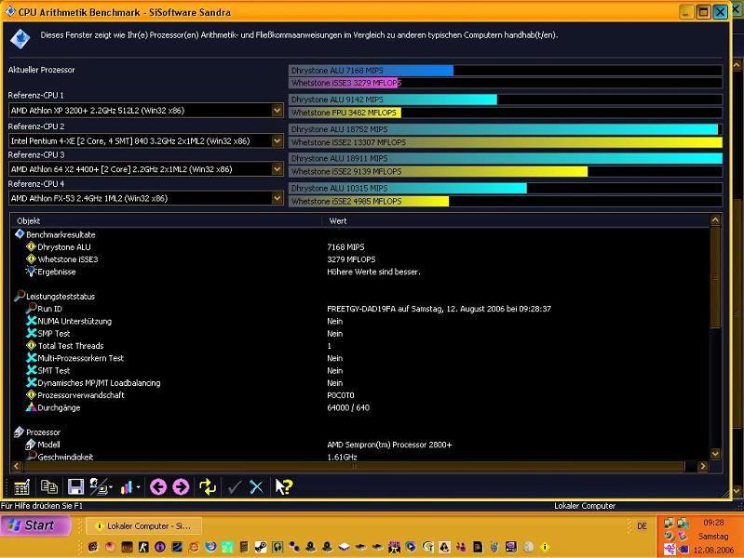Click the calculator quick launch icon
Screen dimensions: 744x558
pos(244,547)
